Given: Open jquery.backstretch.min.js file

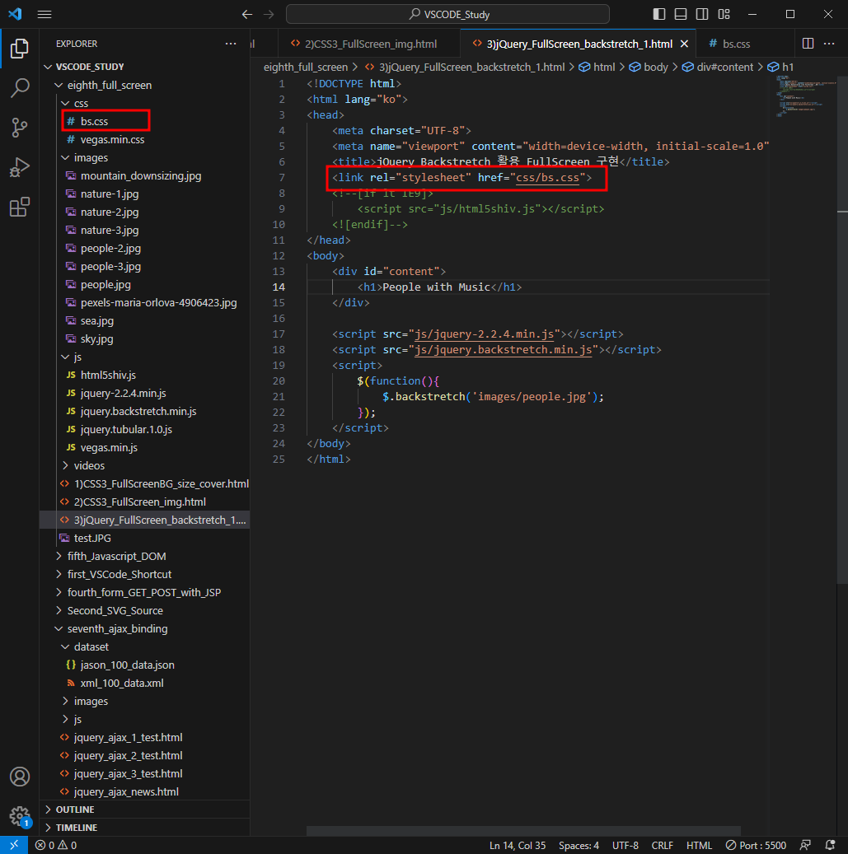Looking at the screenshot, I should coord(144,411).
